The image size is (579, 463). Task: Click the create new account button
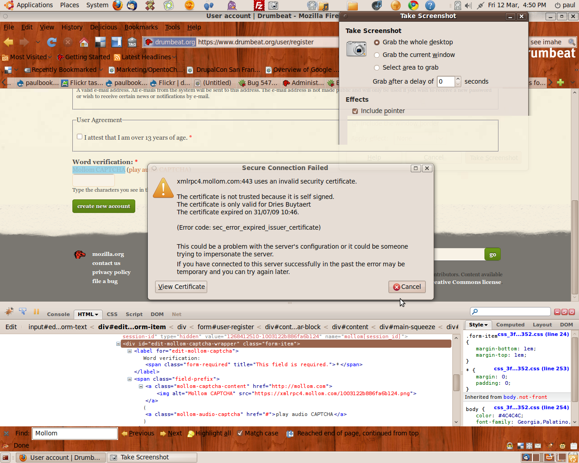(104, 206)
